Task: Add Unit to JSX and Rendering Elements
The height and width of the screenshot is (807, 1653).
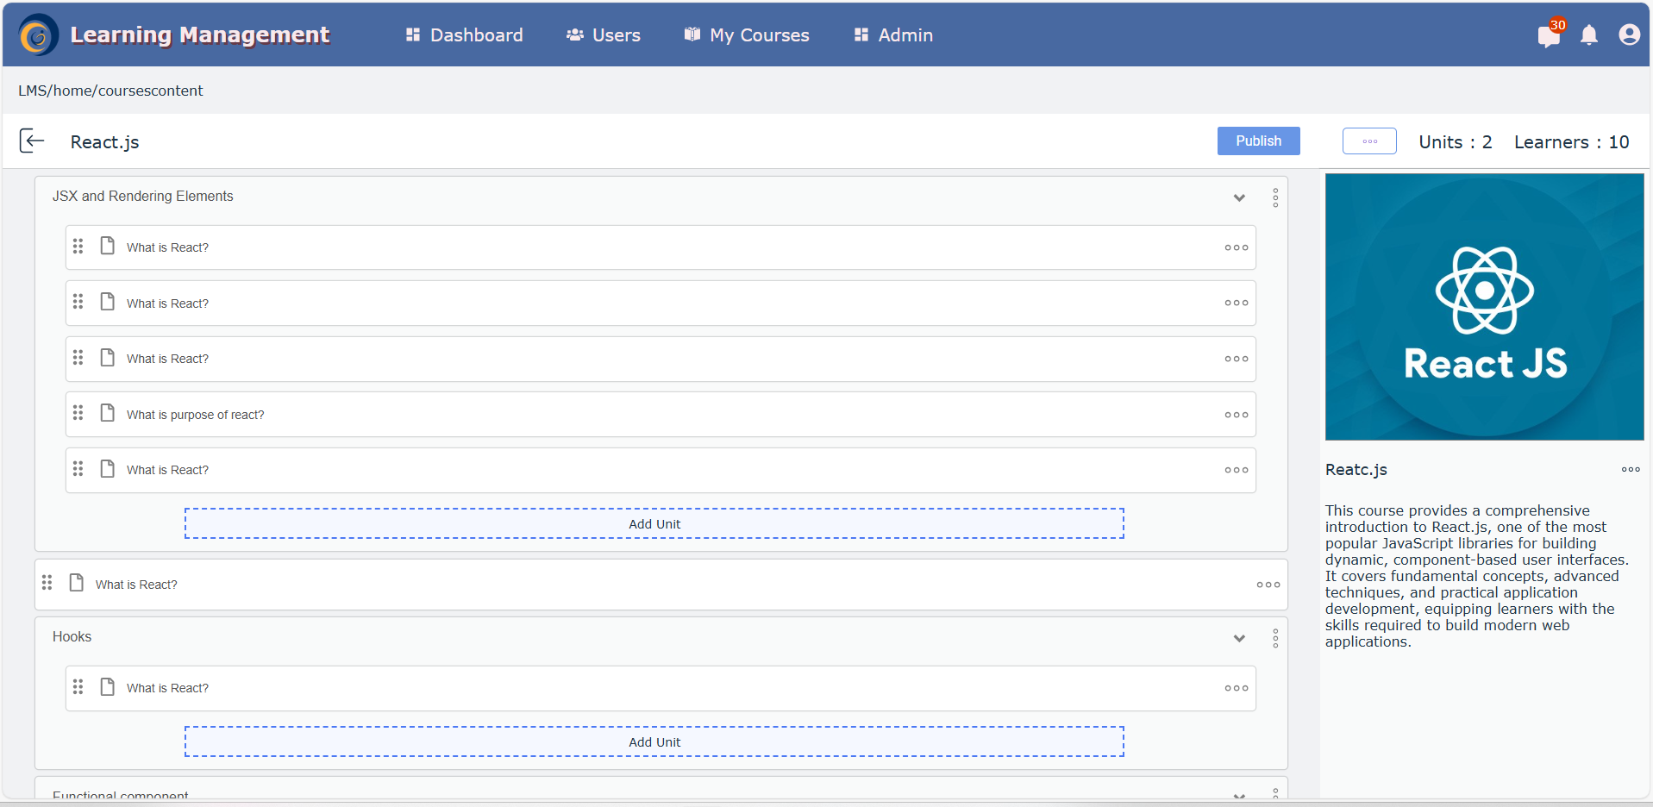Action: click(x=654, y=523)
